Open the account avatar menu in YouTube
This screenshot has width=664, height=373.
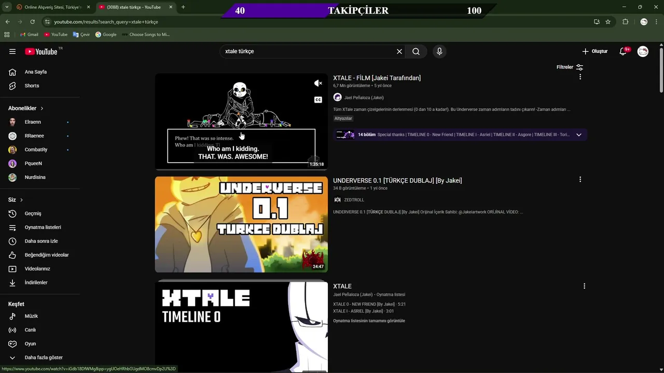643,51
